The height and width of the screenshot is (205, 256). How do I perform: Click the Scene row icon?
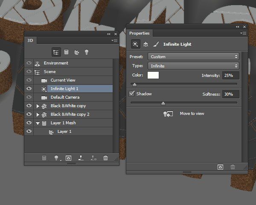37,72
